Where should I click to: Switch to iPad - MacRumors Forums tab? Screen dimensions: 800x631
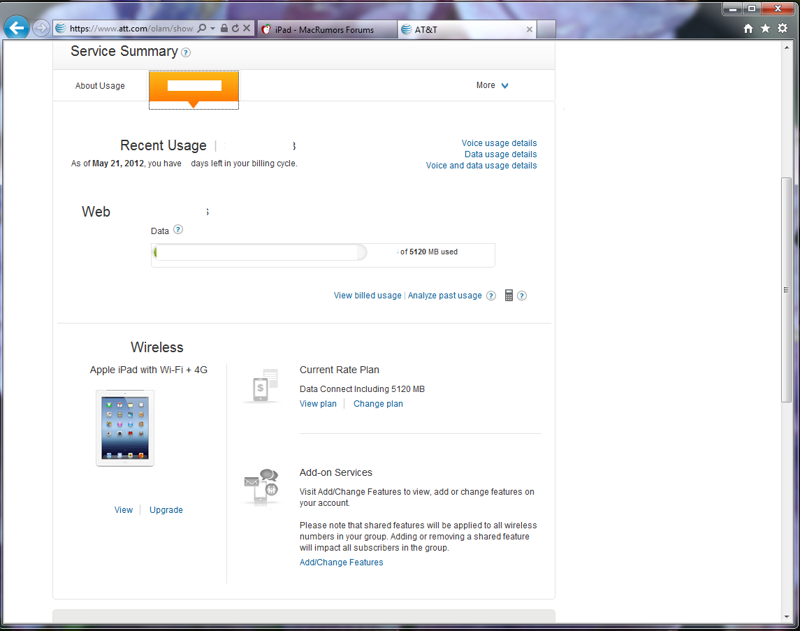pos(327,29)
